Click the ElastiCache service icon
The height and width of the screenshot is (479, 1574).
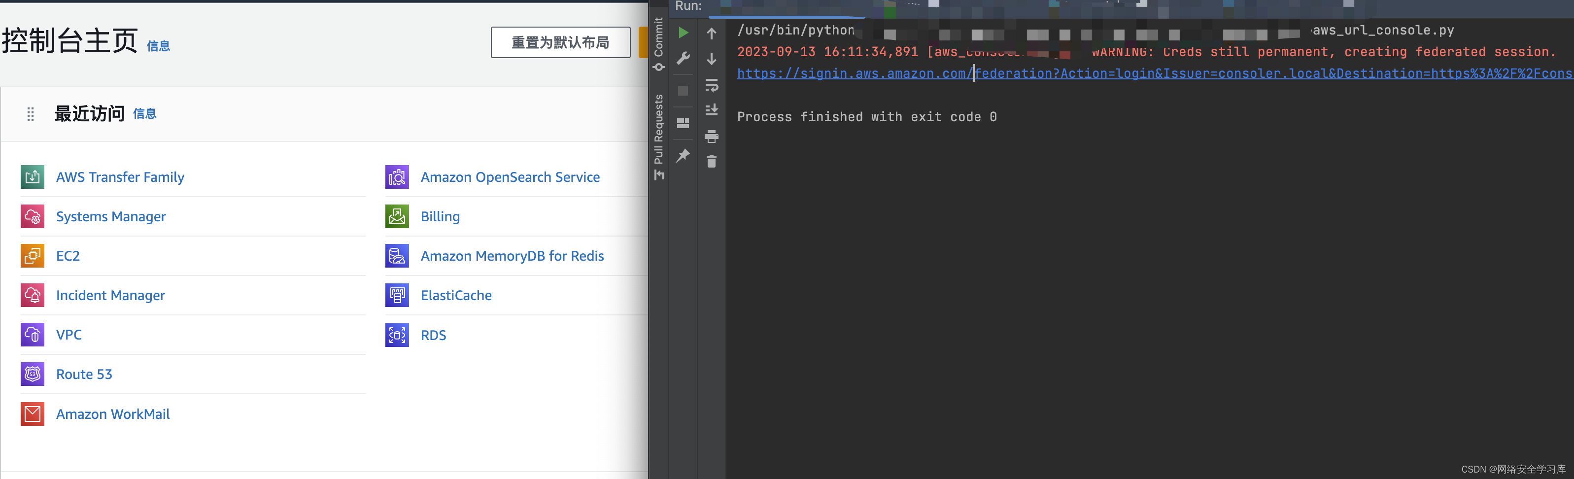tap(397, 295)
